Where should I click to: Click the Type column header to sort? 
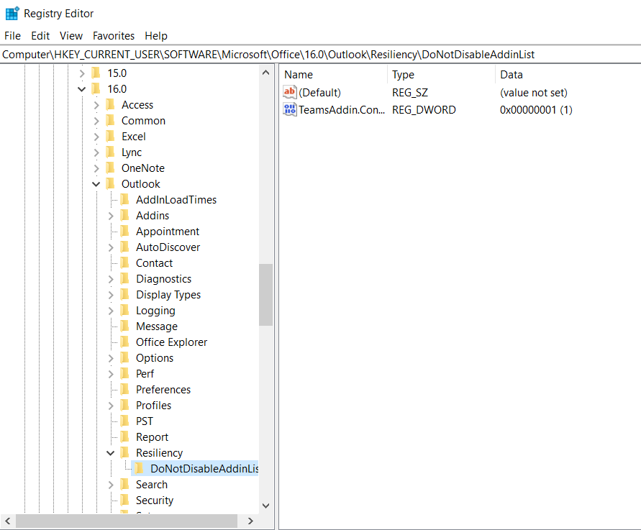403,74
